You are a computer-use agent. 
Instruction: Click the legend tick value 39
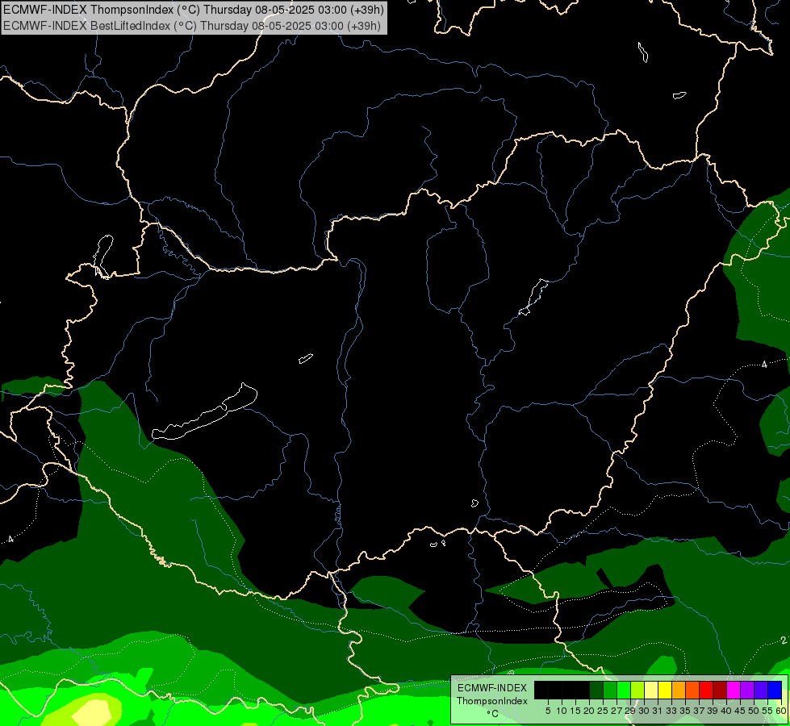pos(713,711)
